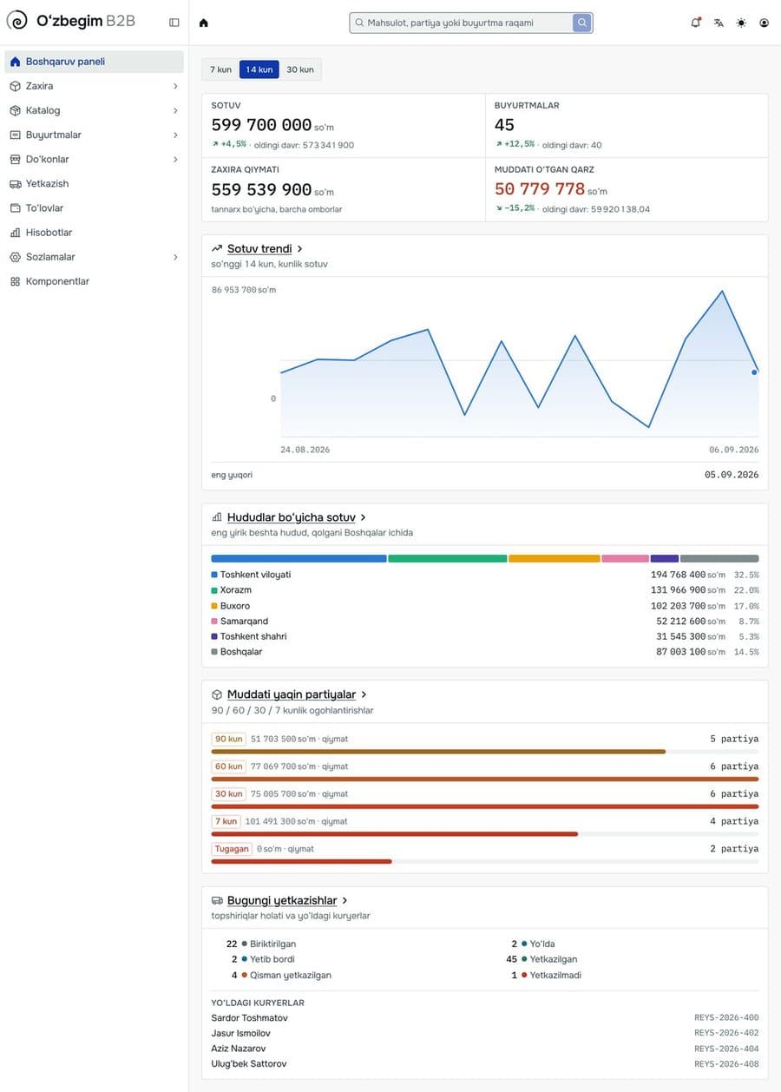
Task: Click the home breadcrumb icon
Action: tap(204, 23)
